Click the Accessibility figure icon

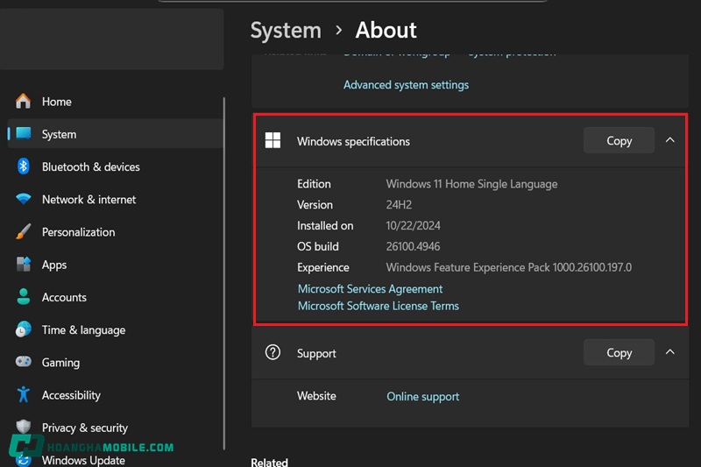pos(24,395)
